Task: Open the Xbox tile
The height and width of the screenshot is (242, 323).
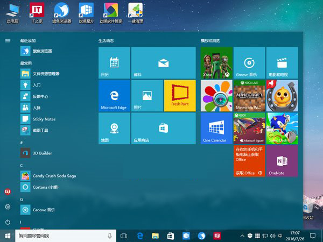Action: tap(216, 63)
